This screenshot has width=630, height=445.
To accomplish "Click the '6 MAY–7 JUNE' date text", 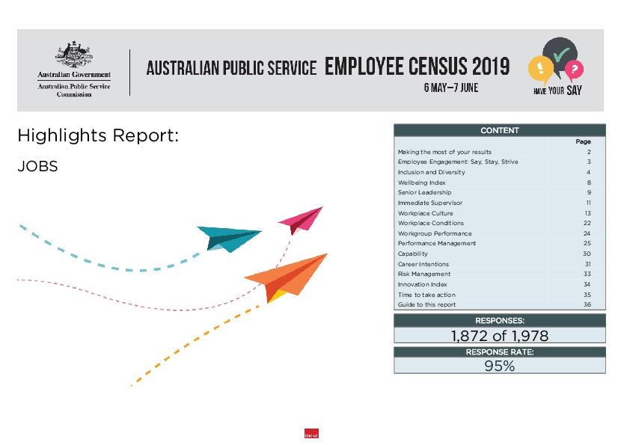I will click(451, 88).
